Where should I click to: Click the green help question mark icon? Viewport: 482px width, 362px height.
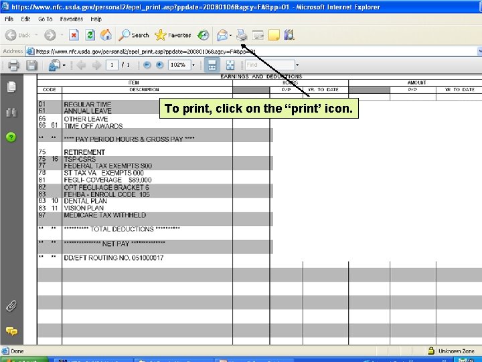pyautogui.click(x=11, y=137)
